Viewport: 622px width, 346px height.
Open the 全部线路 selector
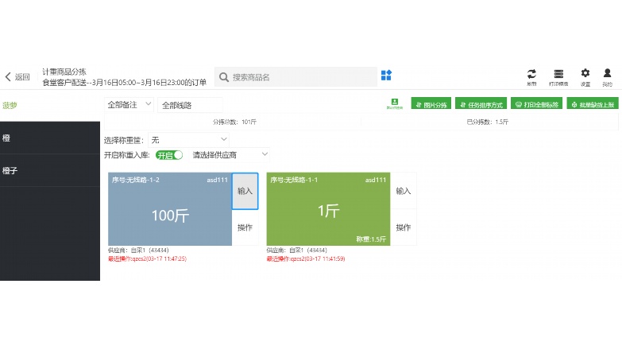[x=190, y=105]
